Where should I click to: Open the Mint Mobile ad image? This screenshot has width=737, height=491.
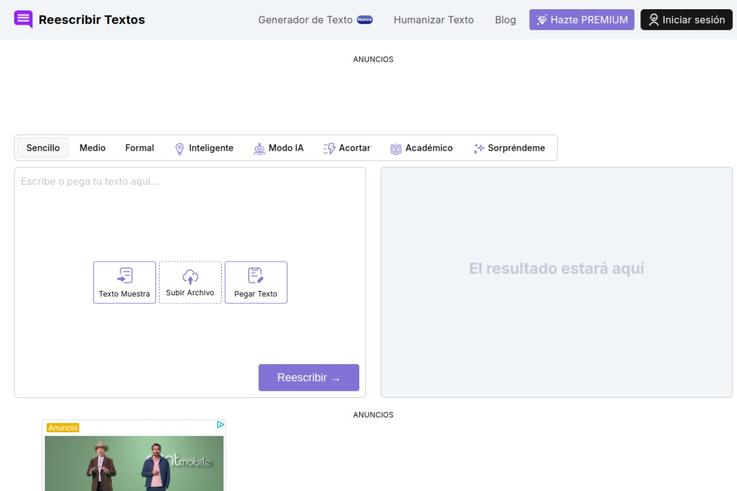(x=134, y=463)
